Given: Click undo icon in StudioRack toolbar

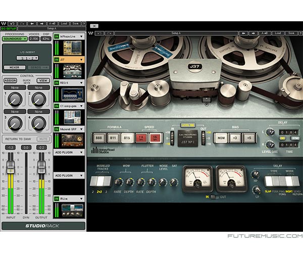Looking at the screenshot, I should point(12,24).
